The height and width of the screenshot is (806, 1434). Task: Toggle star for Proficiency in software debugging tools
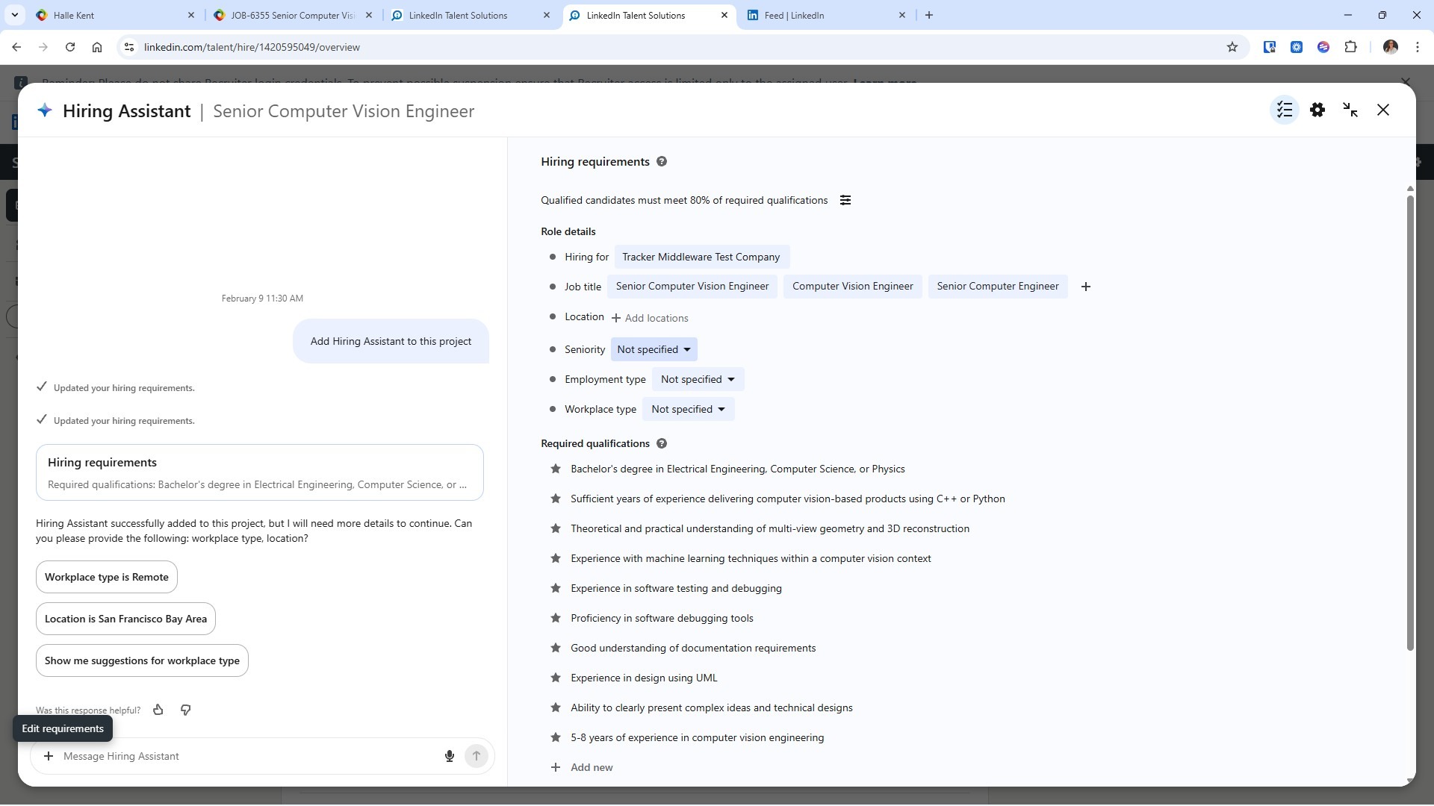[x=556, y=618]
